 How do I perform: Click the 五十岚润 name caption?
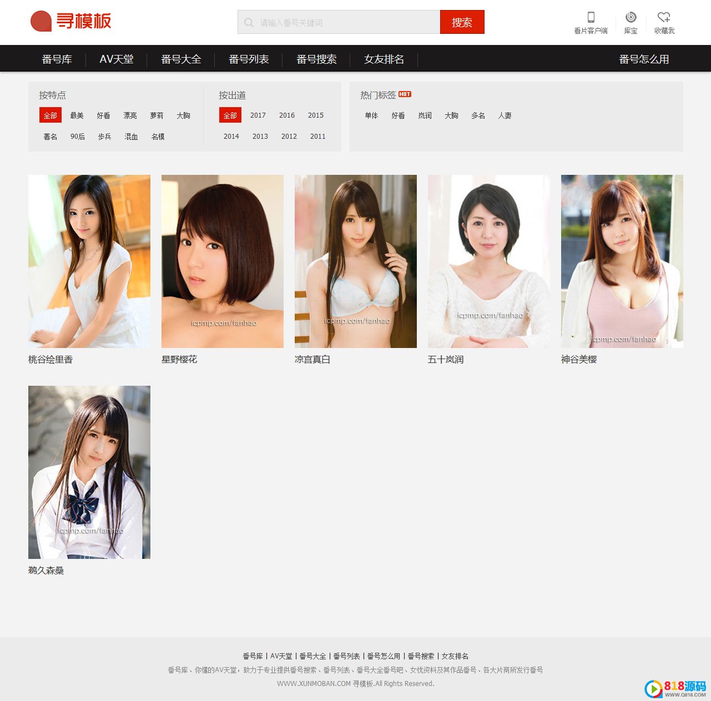(446, 360)
